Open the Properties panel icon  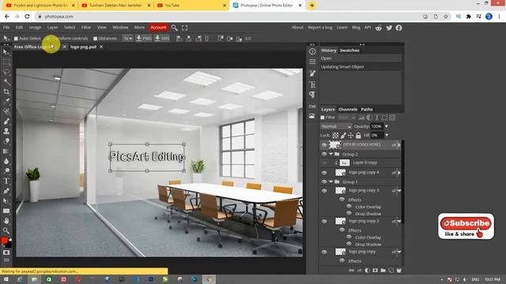[312, 62]
